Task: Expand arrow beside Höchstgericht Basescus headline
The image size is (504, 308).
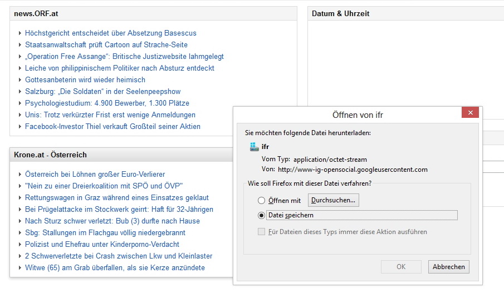Action: coord(20,33)
